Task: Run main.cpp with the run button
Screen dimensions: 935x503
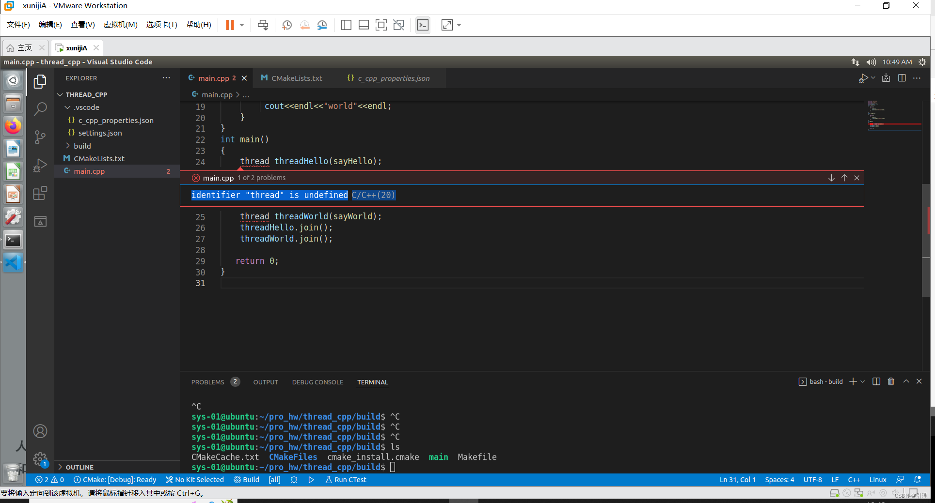Action: click(864, 77)
